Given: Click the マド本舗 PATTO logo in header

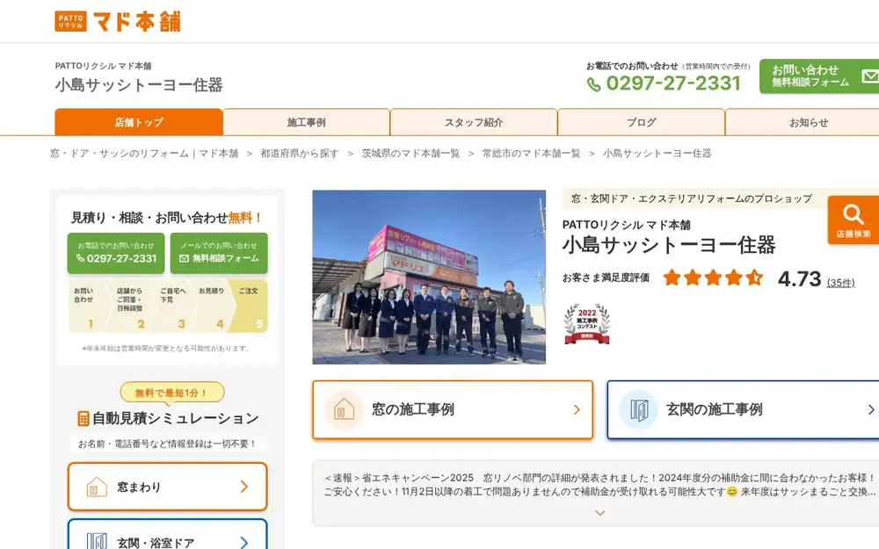Looking at the screenshot, I should click(118, 22).
